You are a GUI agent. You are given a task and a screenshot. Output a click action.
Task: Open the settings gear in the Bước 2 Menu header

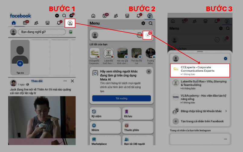pyautogui.click(x=143, y=23)
